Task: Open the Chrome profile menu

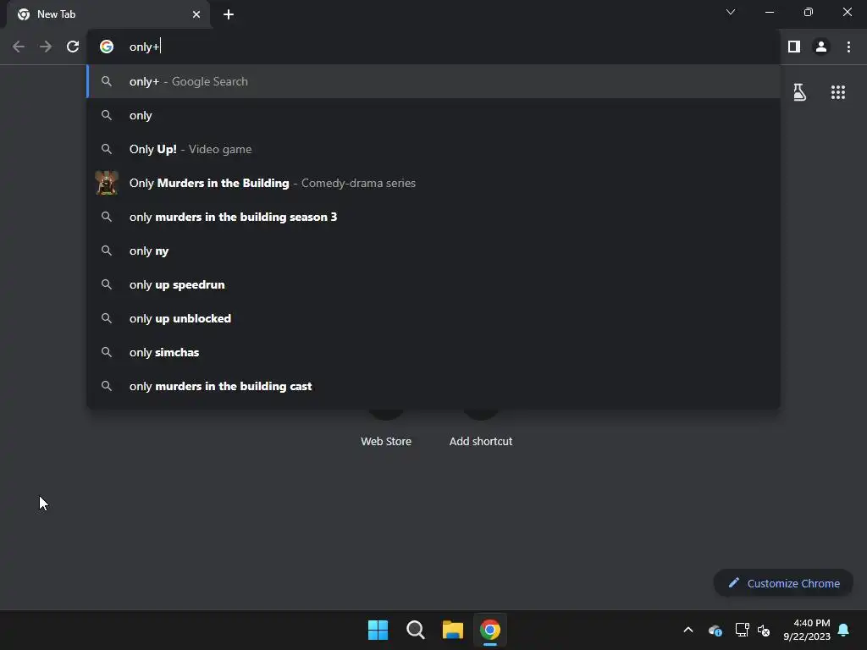Action: [821, 47]
